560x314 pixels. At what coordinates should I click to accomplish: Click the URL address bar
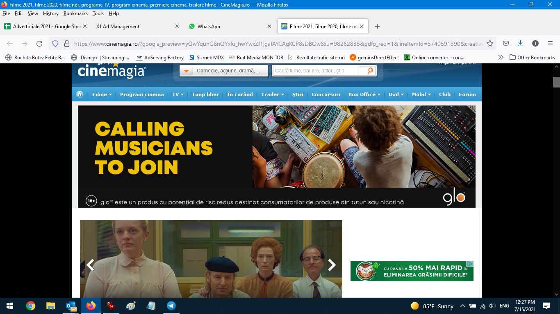(x=279, y=43)
